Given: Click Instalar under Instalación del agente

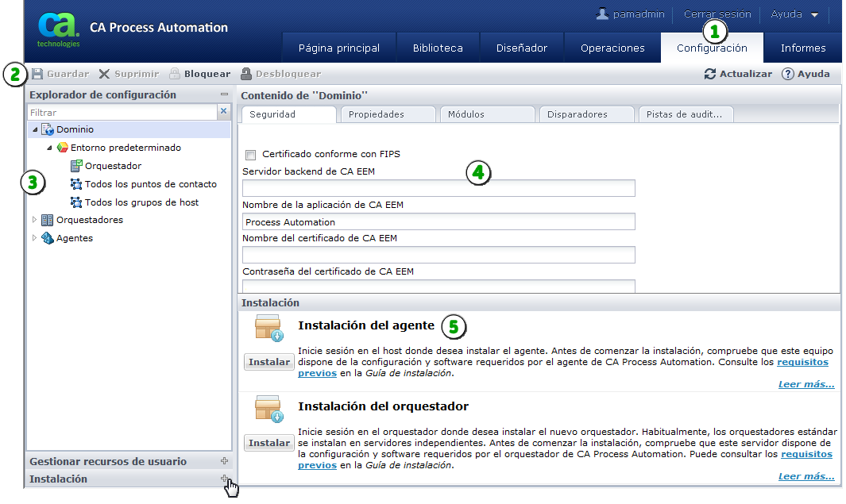Looking at the screenshot, I should [268, 361].
